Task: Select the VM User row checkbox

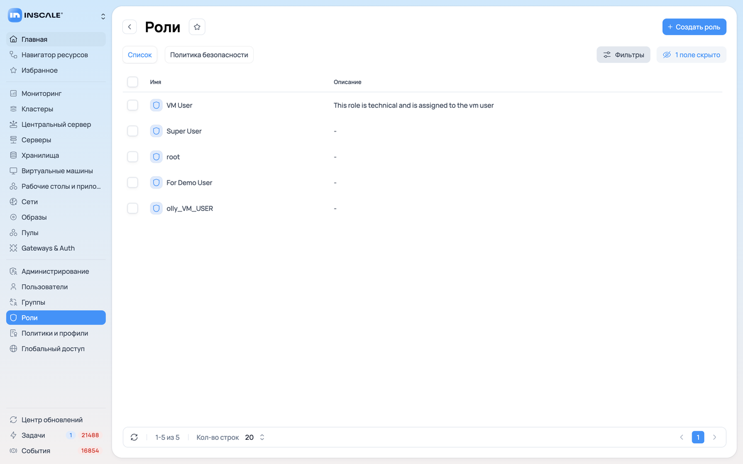Action: (133, 105)
